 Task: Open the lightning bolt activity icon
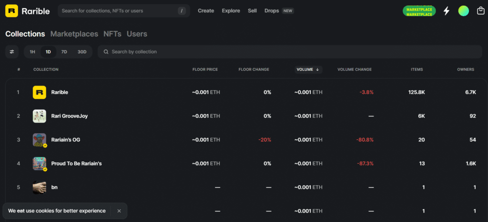pos(446,11)
